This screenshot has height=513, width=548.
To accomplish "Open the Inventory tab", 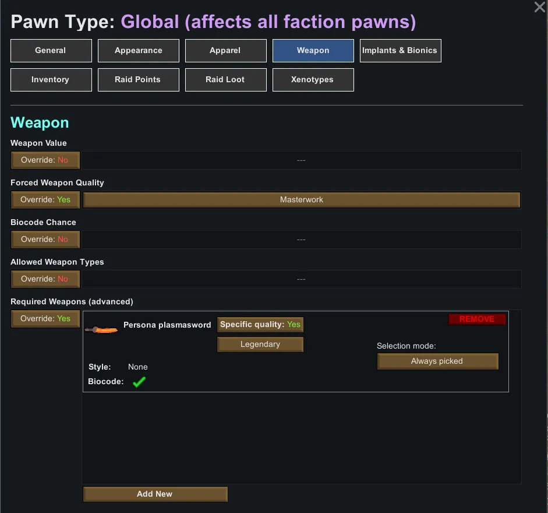I will (51, 80).
